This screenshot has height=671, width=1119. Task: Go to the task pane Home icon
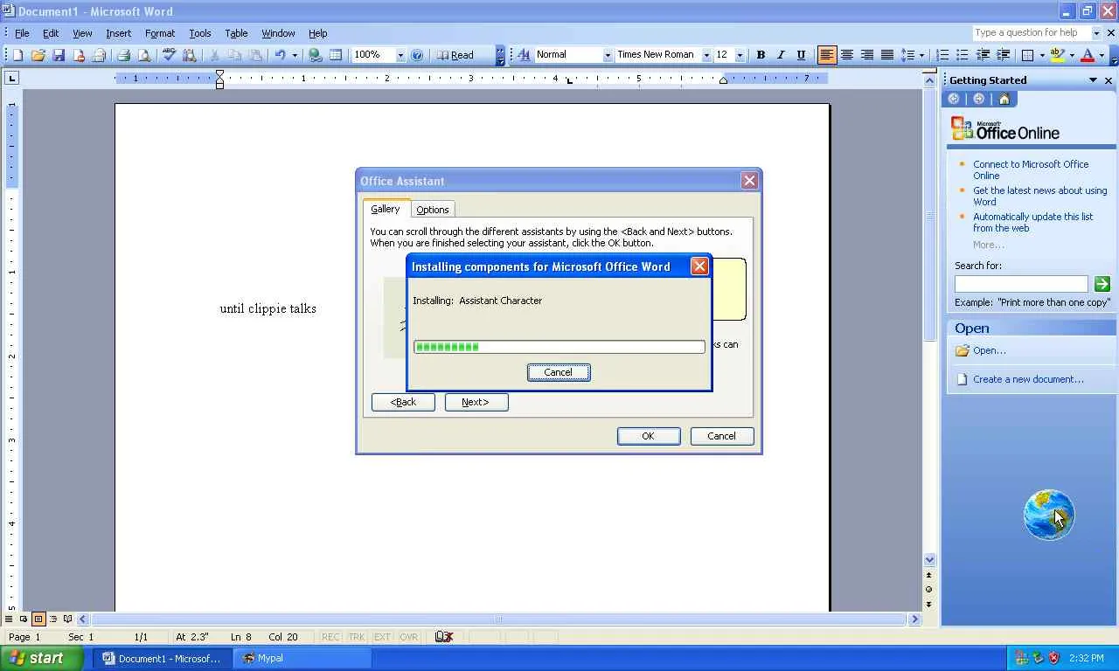[1004, 99]
